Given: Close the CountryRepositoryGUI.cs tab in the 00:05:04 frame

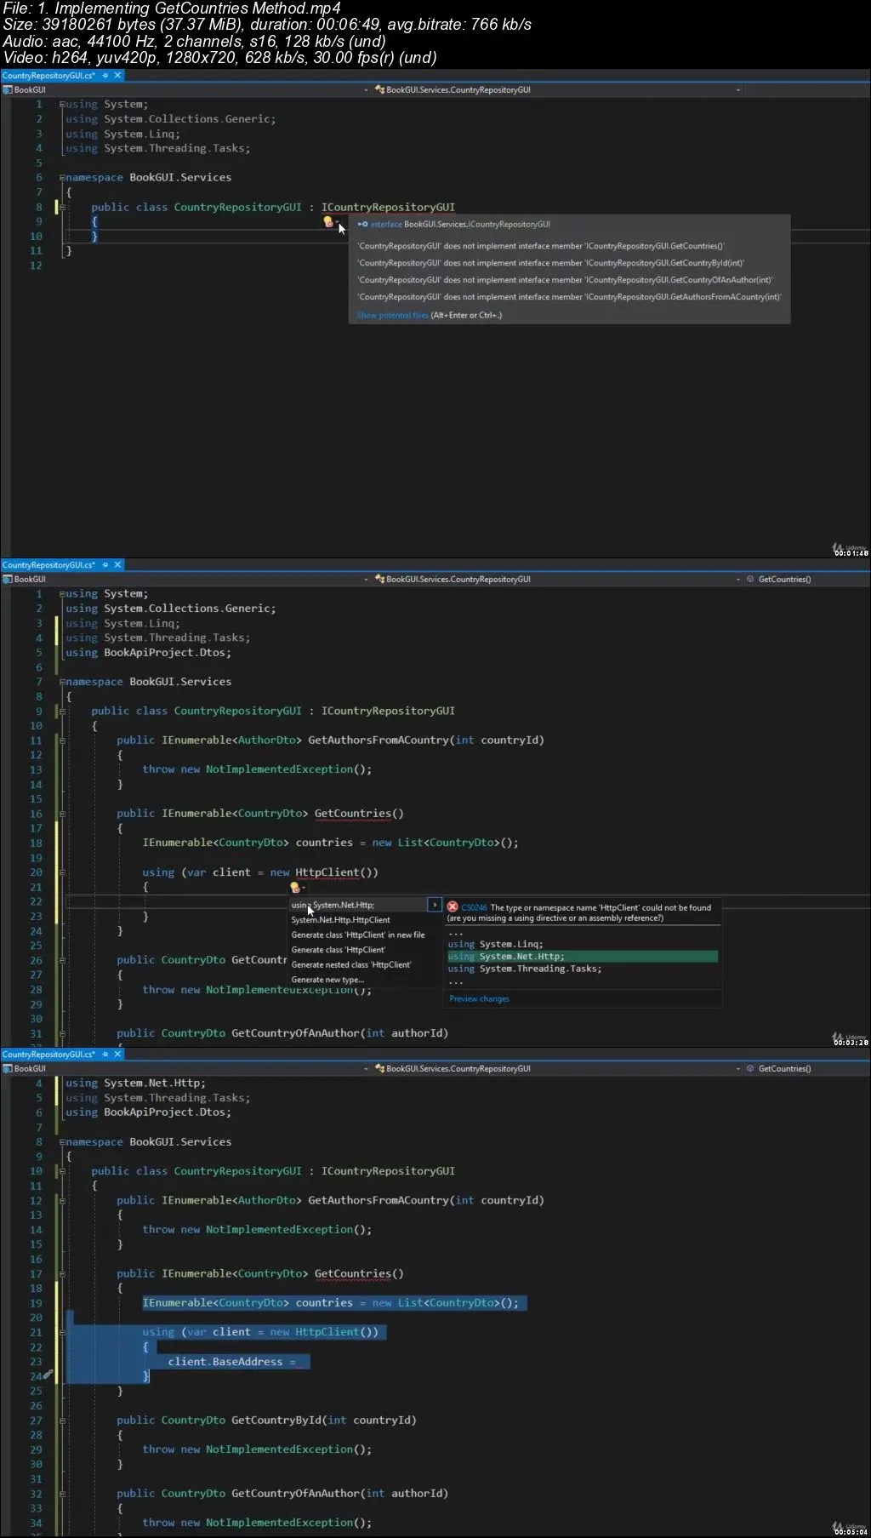Looking at the screenshot, I should coord(118,1055).
